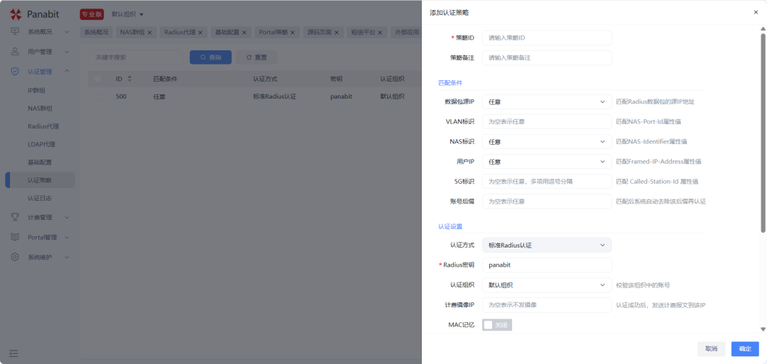Close the 添加认证策略 drawer with X

(x=756, y=12)
